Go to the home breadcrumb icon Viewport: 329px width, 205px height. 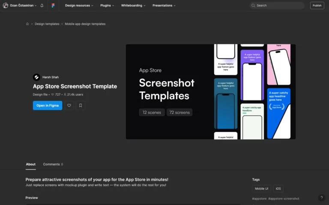pos(27,24)
